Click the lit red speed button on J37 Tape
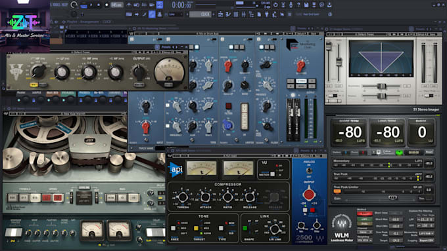The width and height of the screenshot is (447, 251). (x=58, y=197)
